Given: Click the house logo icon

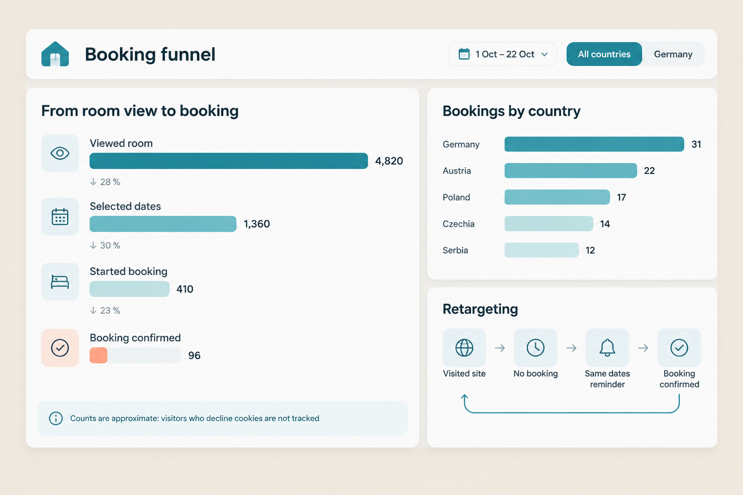Looking at the screenshot, I should (x=55, y=54).
